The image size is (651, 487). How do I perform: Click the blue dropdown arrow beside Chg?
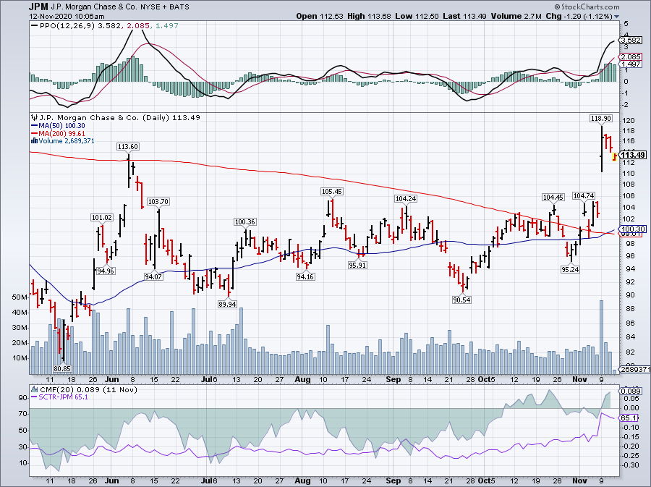point(616,17)
